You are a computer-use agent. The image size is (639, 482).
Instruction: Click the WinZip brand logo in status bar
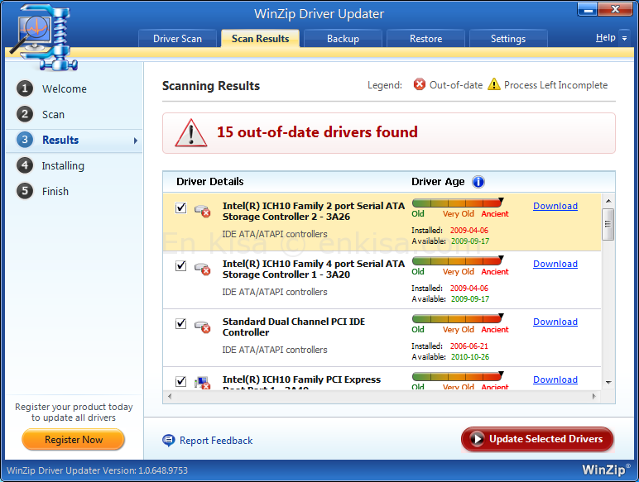[606, 469]
